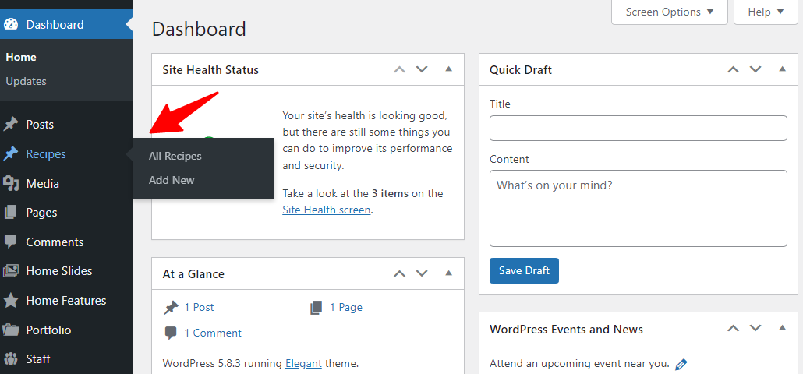The width and height of the screenshot is (803, 374).
Task: Click the Save Draft button
Action: click(x=524, y=270)
